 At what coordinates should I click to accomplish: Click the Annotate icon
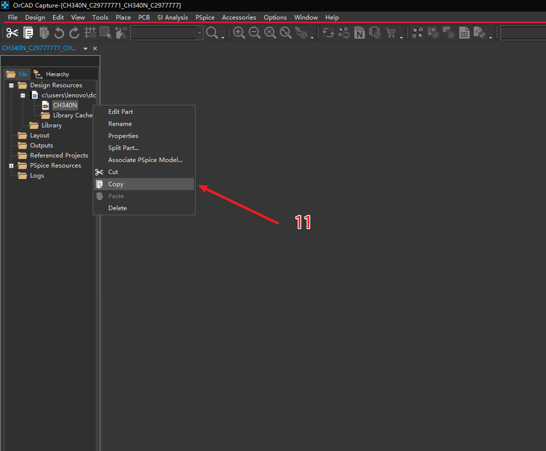click(328, 33)
